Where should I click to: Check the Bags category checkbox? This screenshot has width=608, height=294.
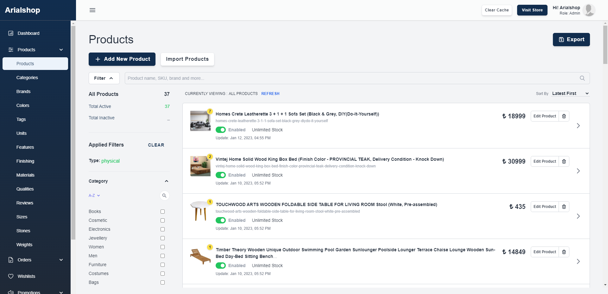tap(162, 282)
